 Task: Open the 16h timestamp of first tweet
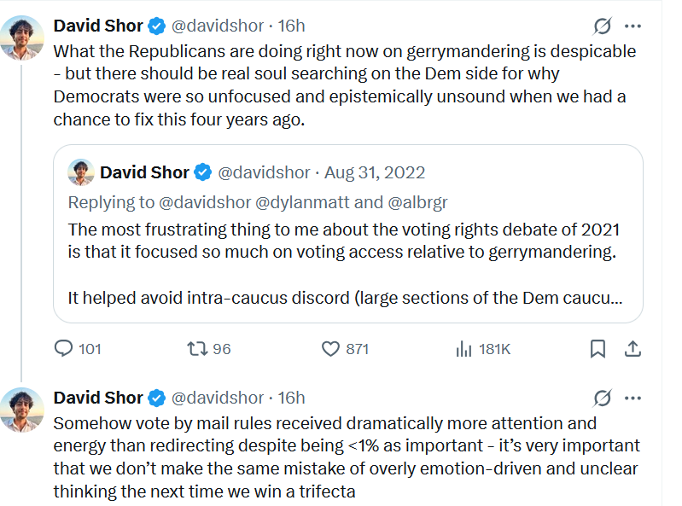(x=291, y=26)
